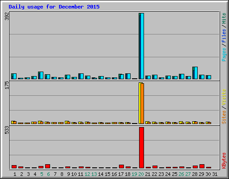Click the green day label 12
Screen dimensions: 229x179
(87, 174)
